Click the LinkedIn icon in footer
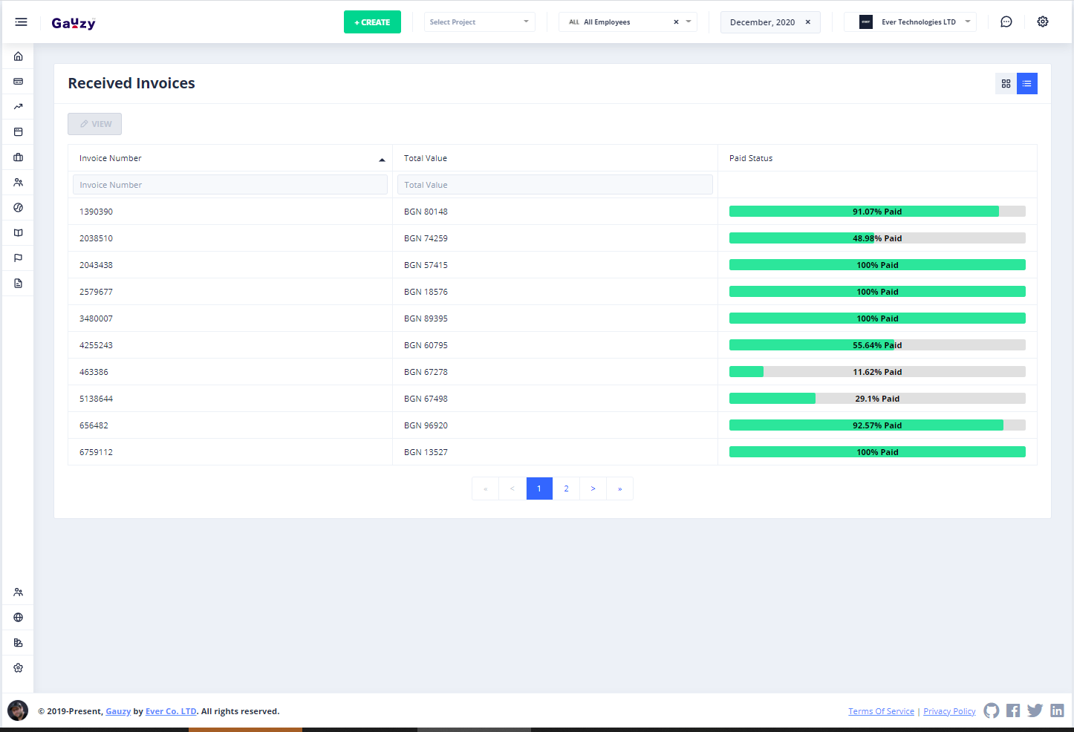Viewport: 1074px width, 732px height. (1057, 710)
